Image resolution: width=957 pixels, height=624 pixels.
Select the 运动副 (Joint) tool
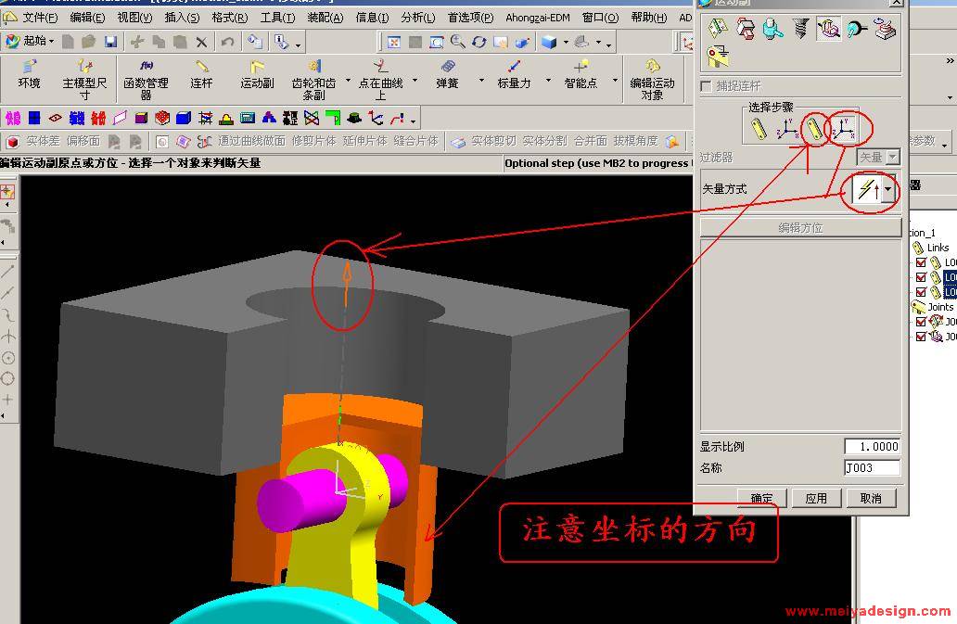257,74
